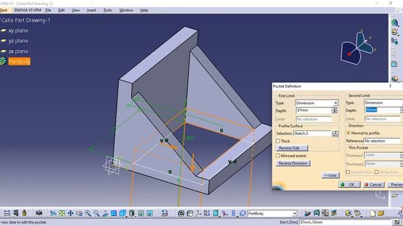Image resolution: width=403 pixels, height=226 pixels.
Task: Select PartBody in specification tree
Action: point(20,62)
